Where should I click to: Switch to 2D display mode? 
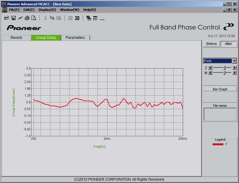coord(70,18)
